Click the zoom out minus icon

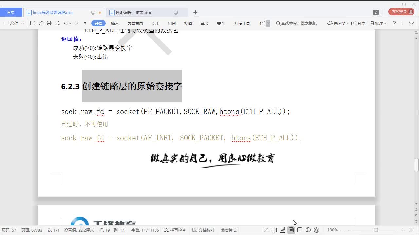tap(347, 230)
